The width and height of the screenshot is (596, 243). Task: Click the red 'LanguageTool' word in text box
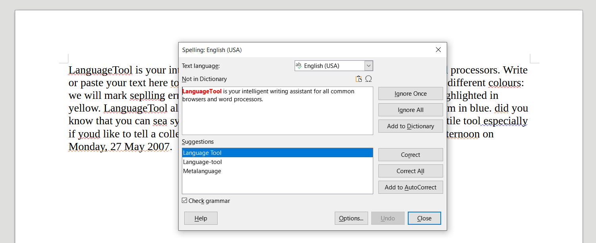[x=202, y=91]
